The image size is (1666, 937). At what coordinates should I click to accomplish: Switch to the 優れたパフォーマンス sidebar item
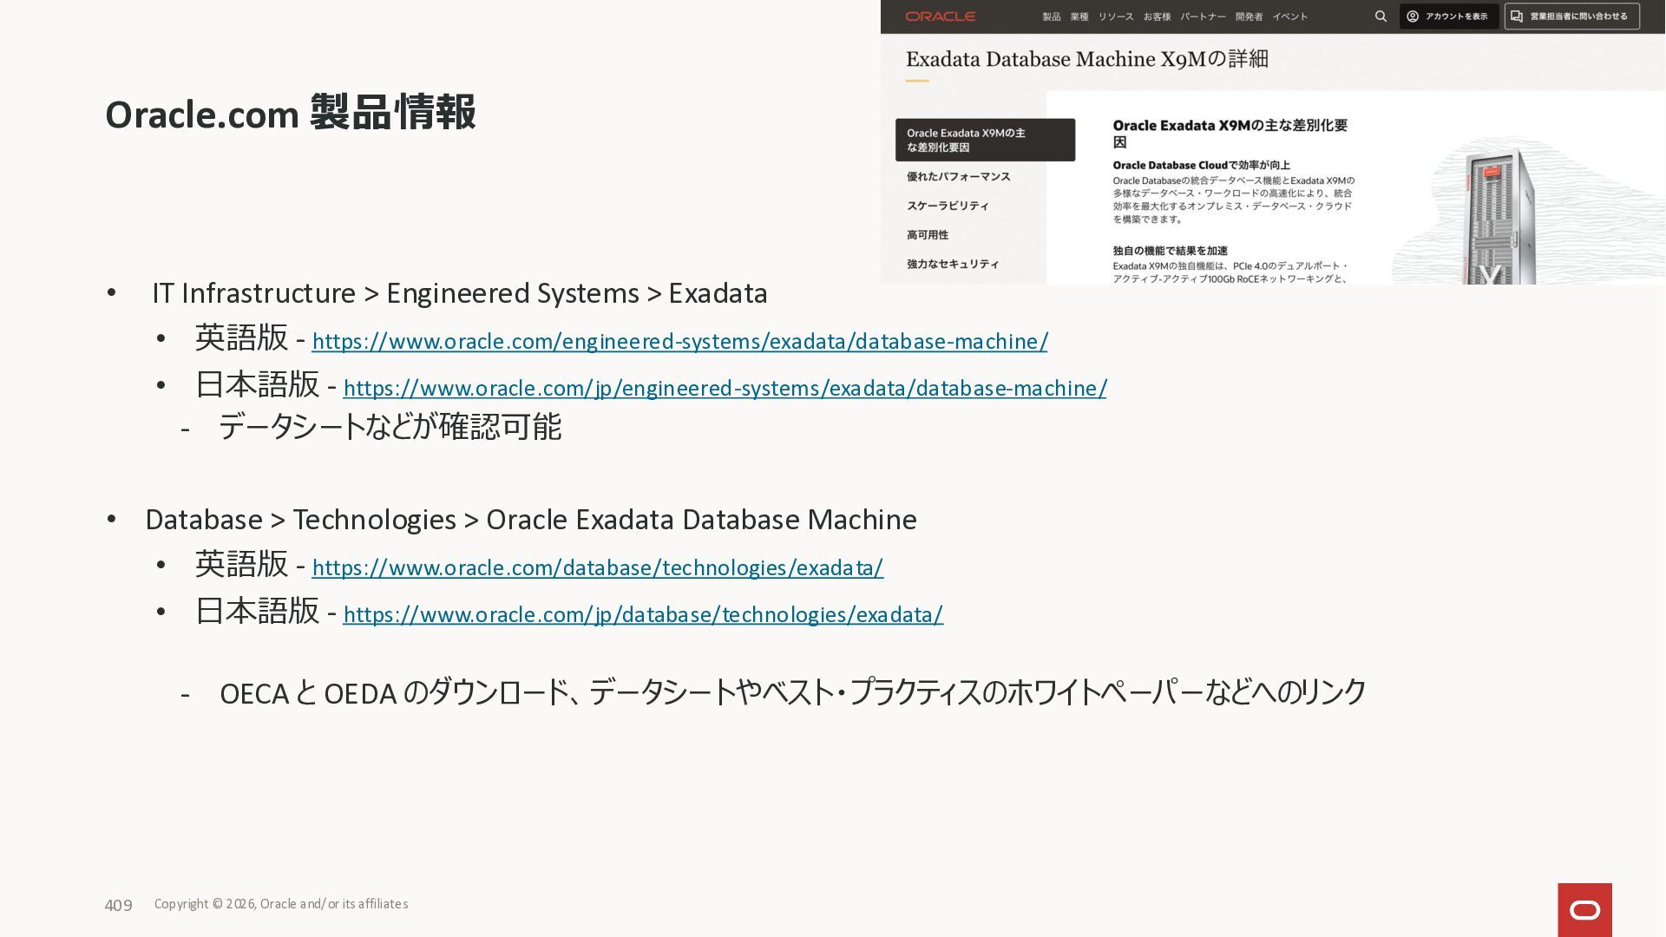(958, 176)
